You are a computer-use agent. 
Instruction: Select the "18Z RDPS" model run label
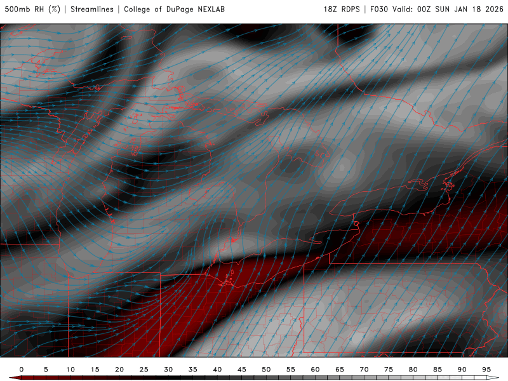pyautogui.click(x=342, y=10)
